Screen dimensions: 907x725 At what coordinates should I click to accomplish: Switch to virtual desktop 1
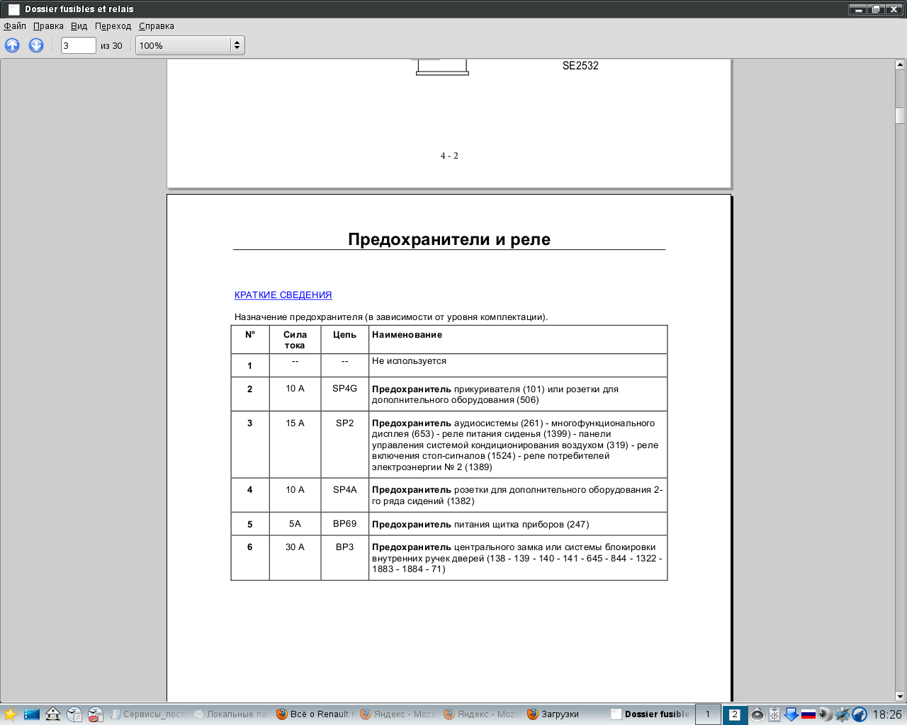pos(708,714)
